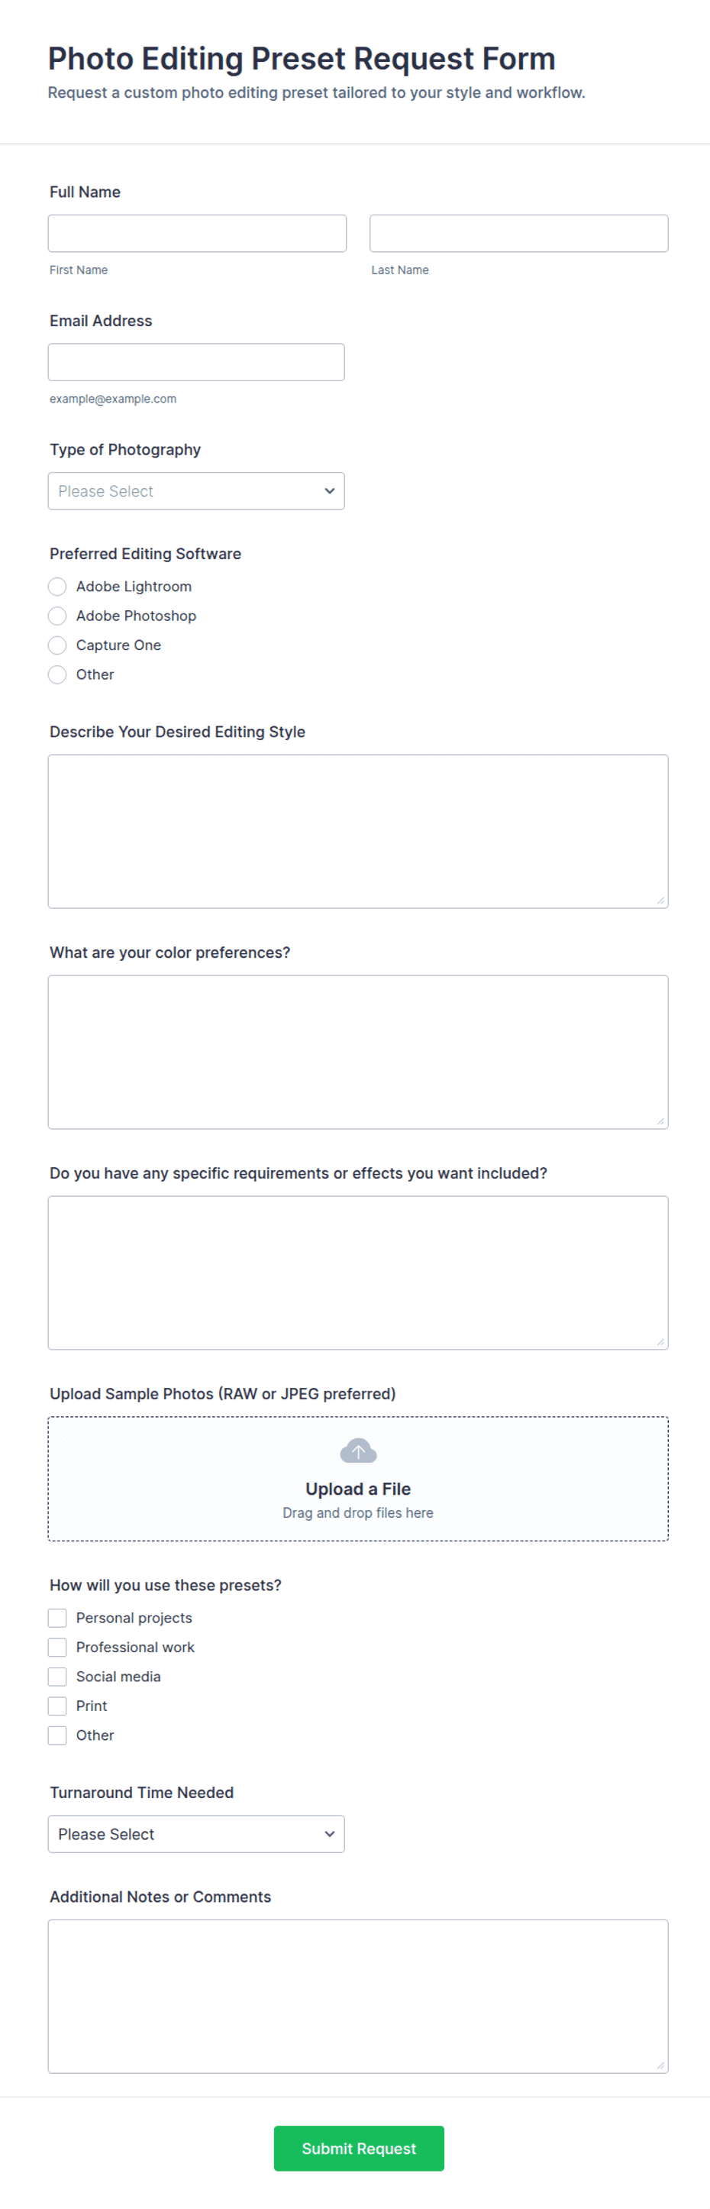Focus the color preferences text area

(x=357, y=1051)
